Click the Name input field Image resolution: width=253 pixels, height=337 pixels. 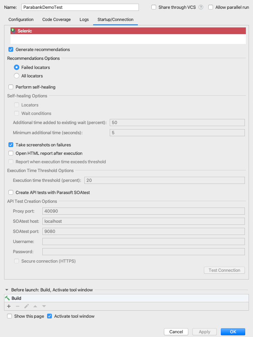point(80,7)
